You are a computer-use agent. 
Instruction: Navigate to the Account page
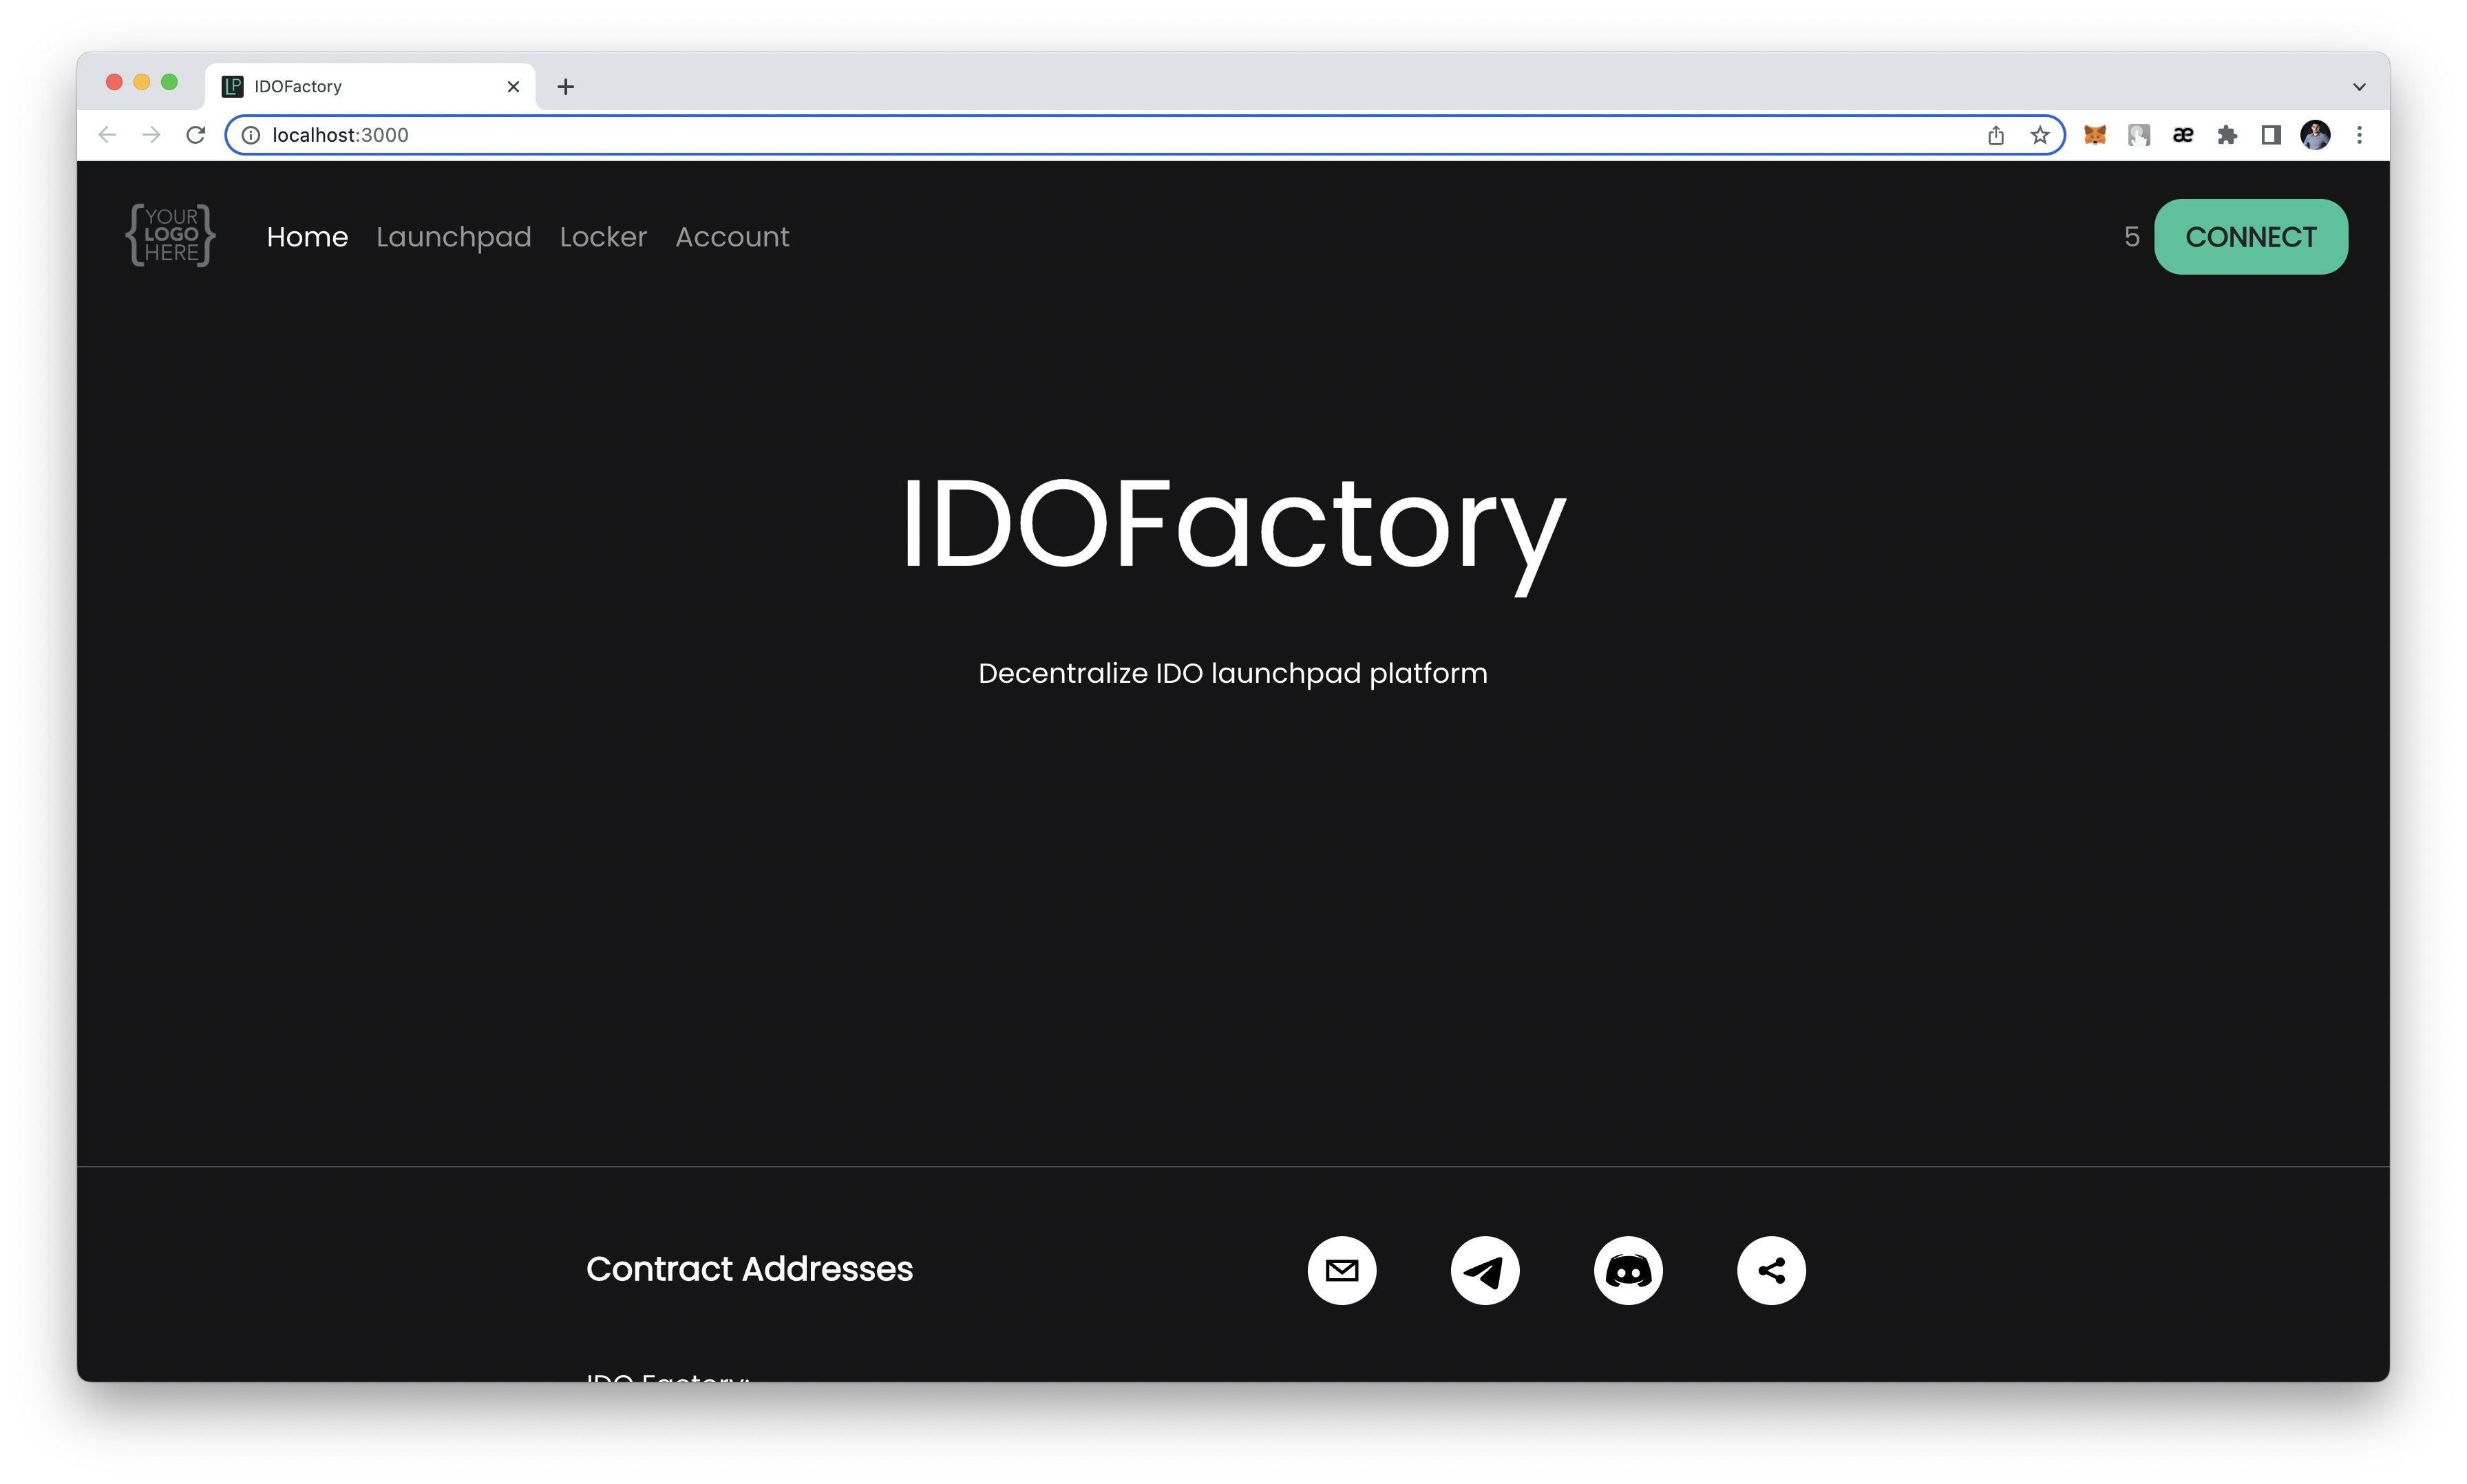click(x=732, y=237)
